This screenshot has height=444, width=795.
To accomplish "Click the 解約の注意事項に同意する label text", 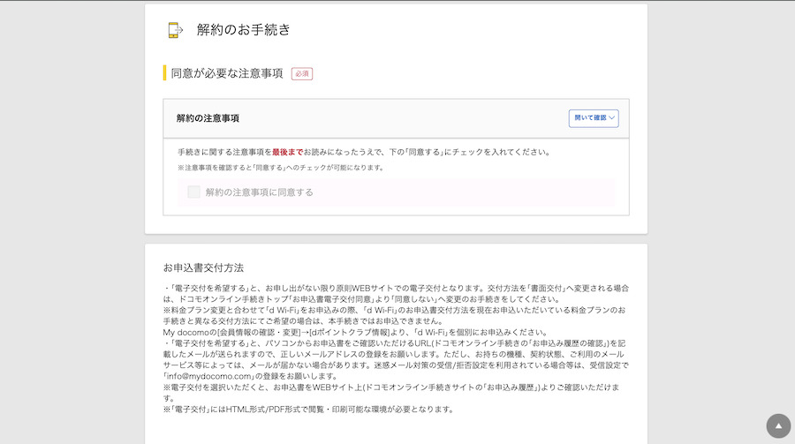I will click(259, 192).
